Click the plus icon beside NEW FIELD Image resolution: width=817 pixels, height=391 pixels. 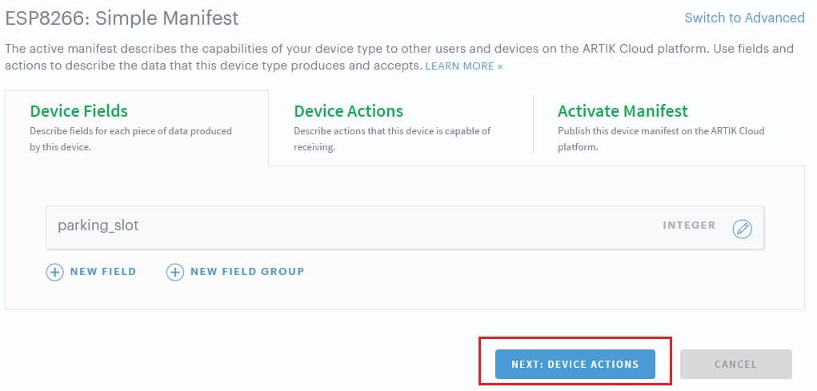(x=54, y=272)
